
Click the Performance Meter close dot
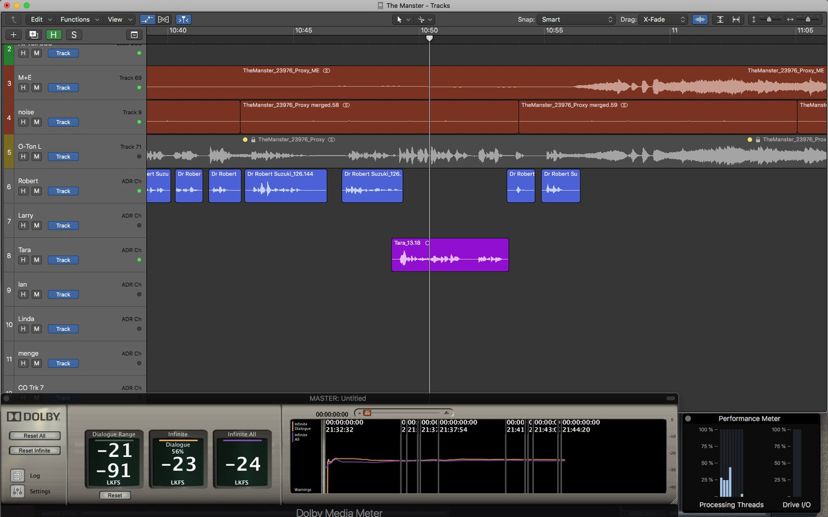[688, 418]
